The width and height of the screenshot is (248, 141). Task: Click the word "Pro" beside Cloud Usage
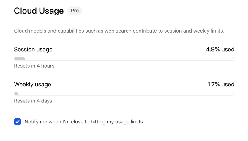[x=75, y=11]
